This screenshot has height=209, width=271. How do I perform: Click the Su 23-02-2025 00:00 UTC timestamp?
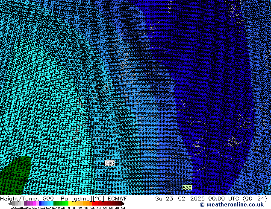tap(211, 199)
